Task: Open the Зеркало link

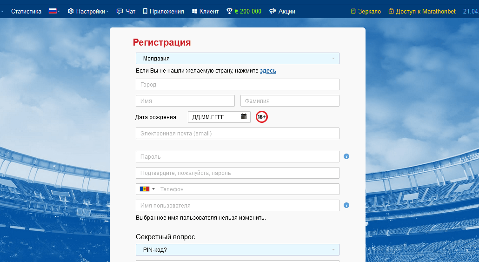Action: [369, 11]
